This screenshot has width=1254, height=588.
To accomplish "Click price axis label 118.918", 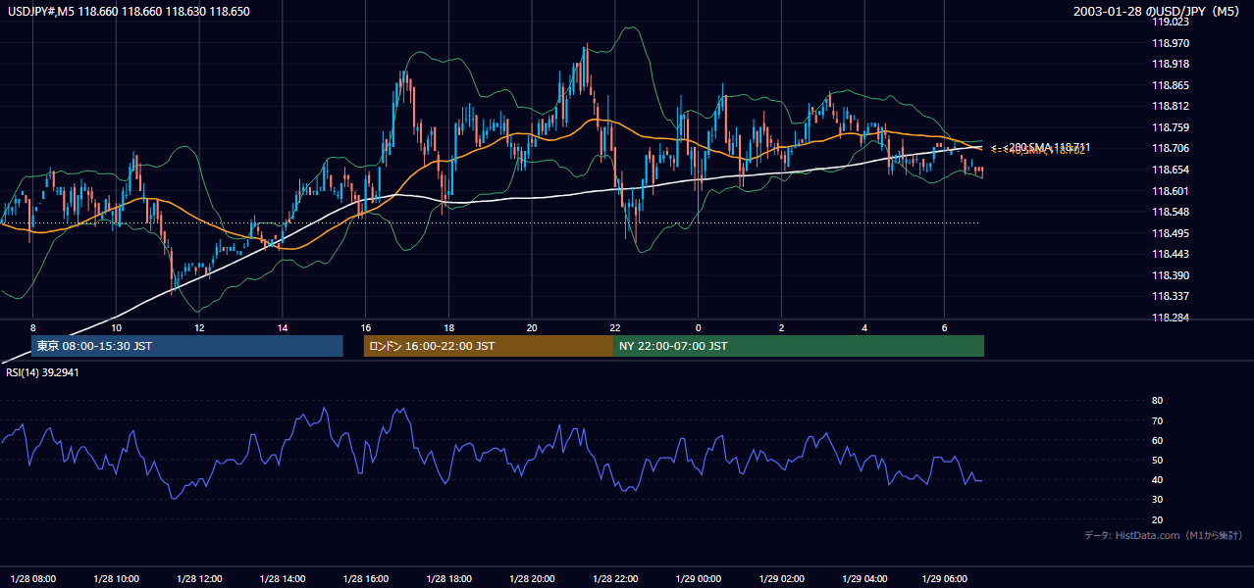I will click(x=1171, y=64).
